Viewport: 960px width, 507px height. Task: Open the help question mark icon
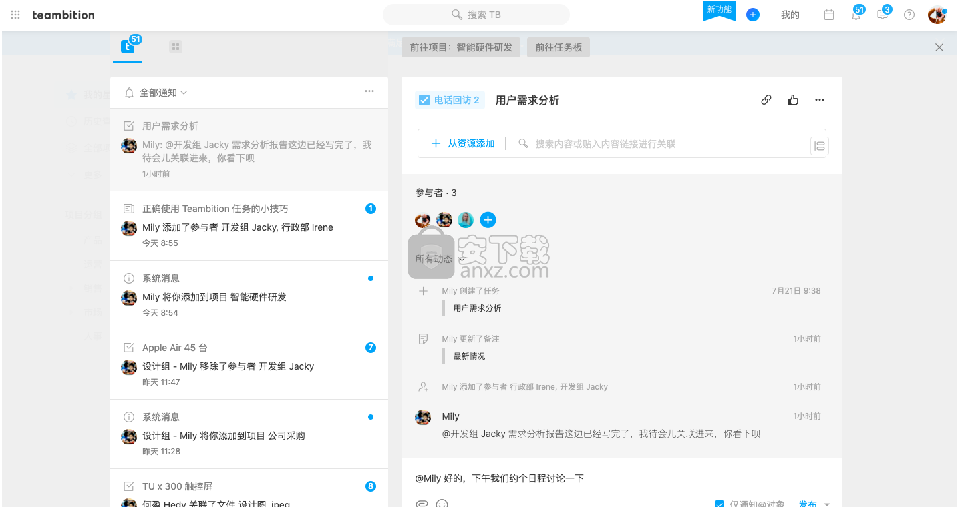click(909, 15)
